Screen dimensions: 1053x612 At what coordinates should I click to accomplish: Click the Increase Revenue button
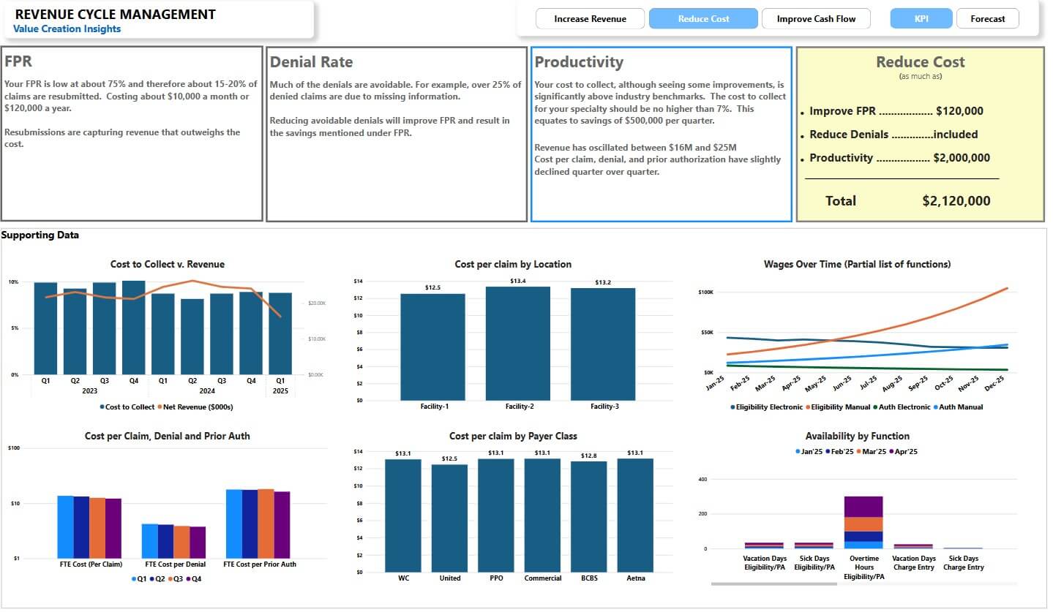tap(590, 19)
